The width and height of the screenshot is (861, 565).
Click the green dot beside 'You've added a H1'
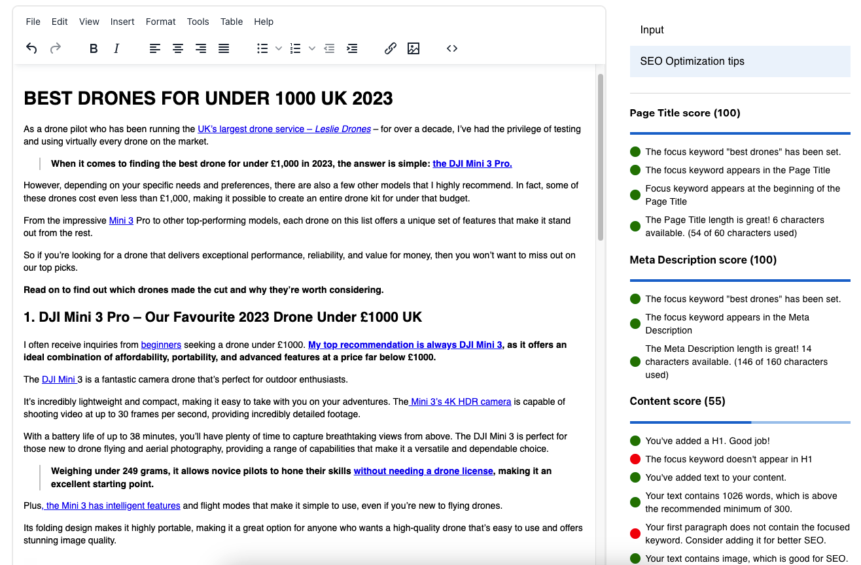[635, 441]
